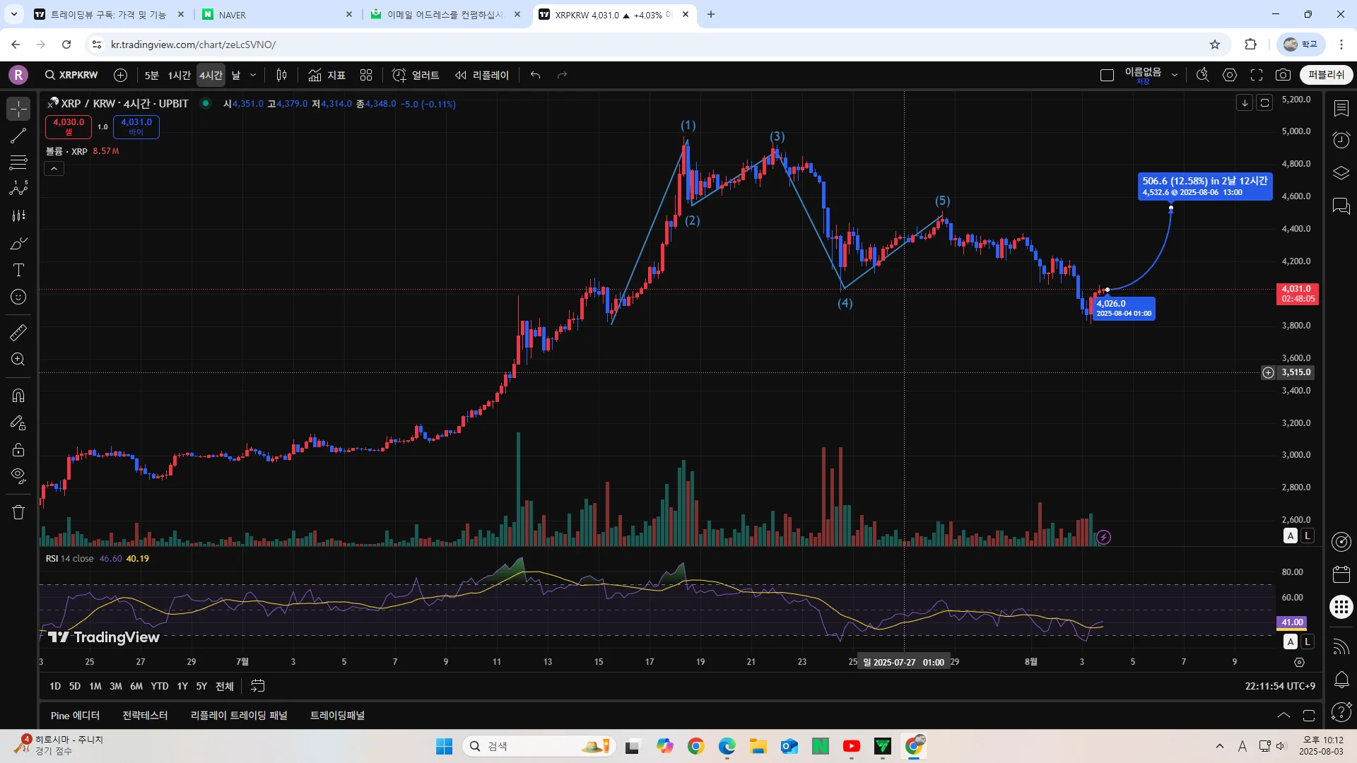The image size is (1357, 763).
Task: Select the trend line drawing tool
Action: (x=18, y=136)
